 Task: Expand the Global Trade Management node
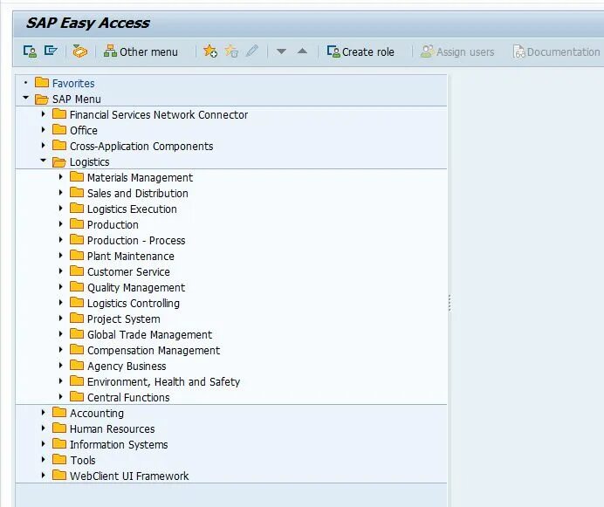(x=60, y=333)
